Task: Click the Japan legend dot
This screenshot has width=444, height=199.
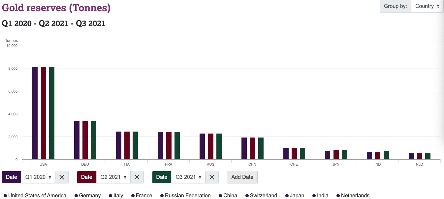Action: tap(287, 196)
